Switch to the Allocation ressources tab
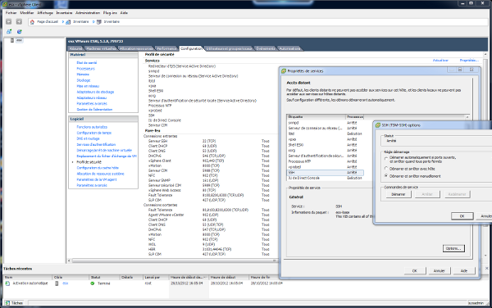 point(136,48)
